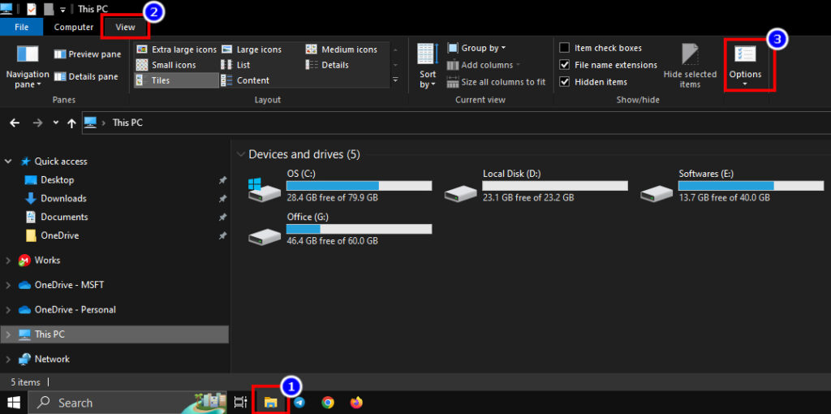831x414 pixels.
Task: Click Hide selected items
Action: coord(690,67)
